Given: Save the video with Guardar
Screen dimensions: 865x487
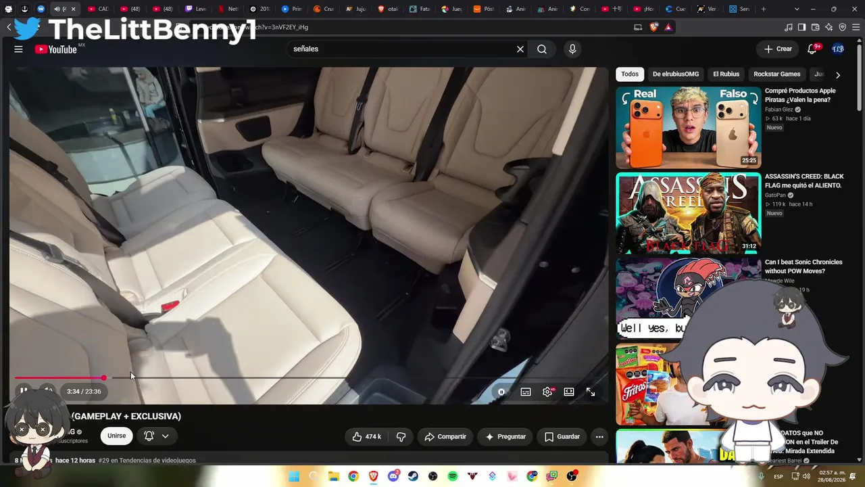Looking at the screenshot, I should (x=562, y=437).
